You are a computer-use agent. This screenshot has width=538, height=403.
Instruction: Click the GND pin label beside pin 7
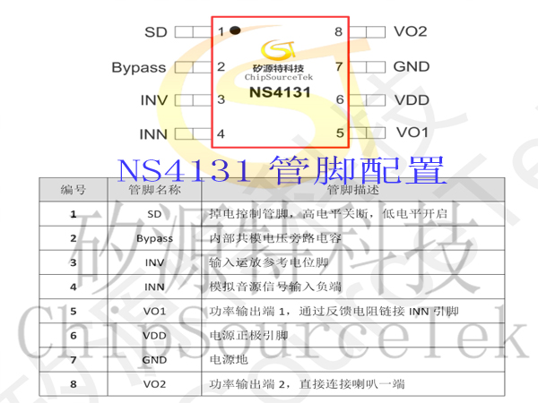coord(412,66)
